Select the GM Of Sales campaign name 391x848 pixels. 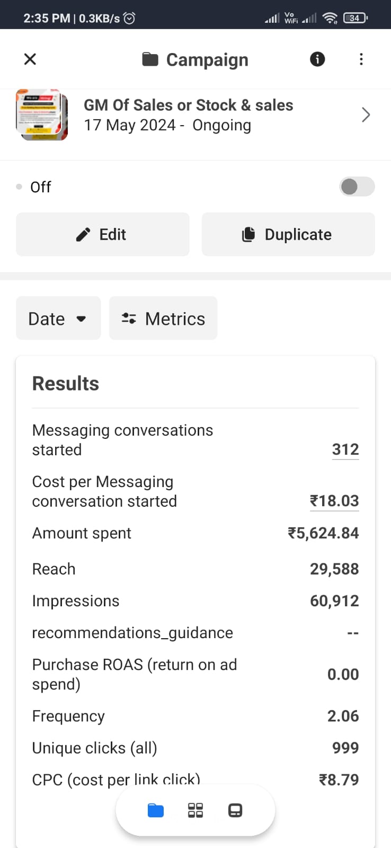[x=188, y=105]
